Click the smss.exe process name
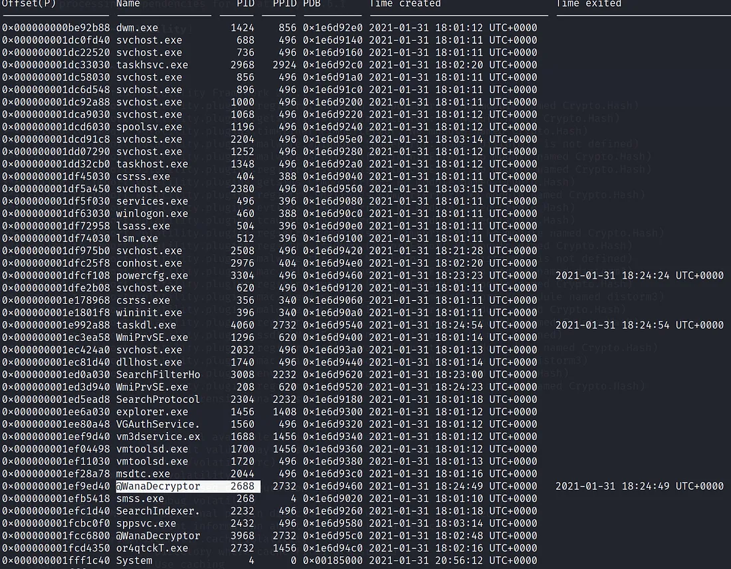 pos(140,499)
